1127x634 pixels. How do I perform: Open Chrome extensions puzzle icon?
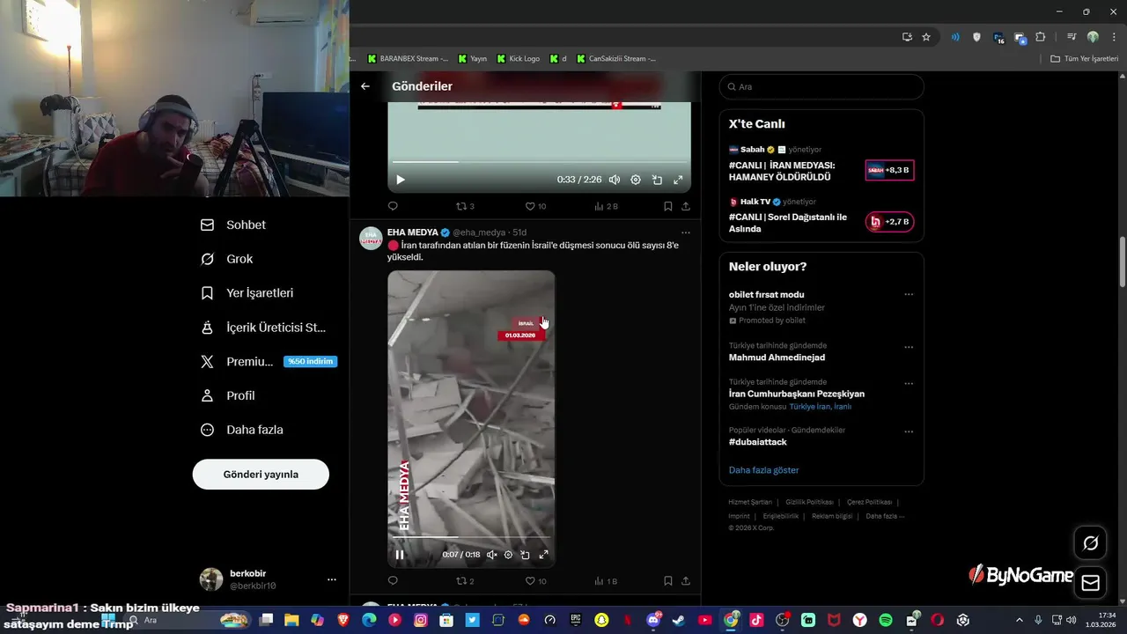coord(1041,37)
